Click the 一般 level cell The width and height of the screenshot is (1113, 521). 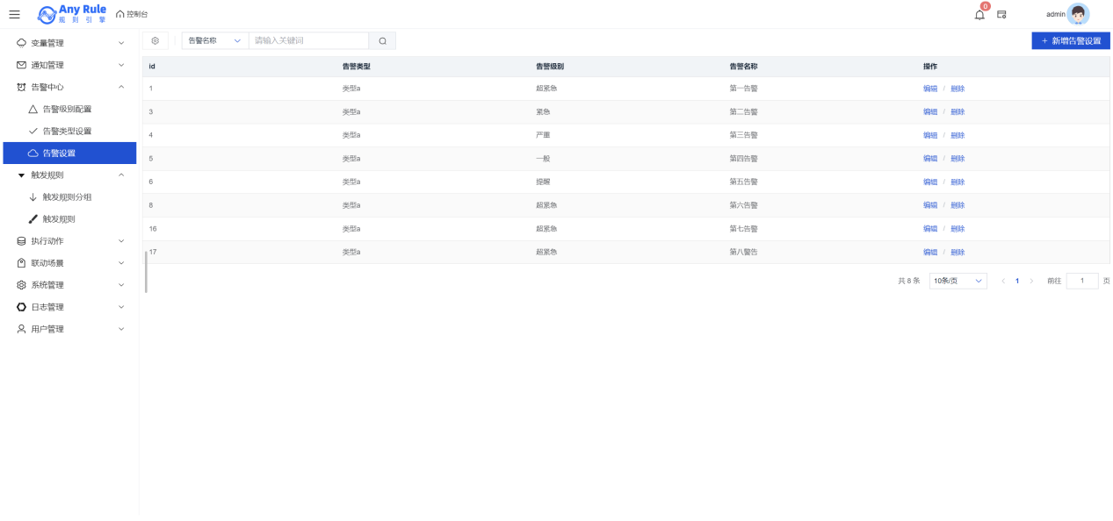click(543, 159)
